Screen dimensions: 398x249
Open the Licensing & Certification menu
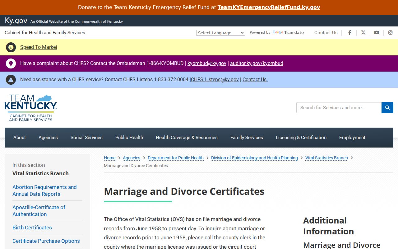(x=301, y=138)
